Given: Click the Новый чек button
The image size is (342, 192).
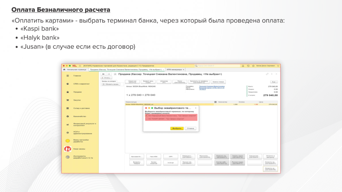Looking at the screenshot, I should click(132, 82).
